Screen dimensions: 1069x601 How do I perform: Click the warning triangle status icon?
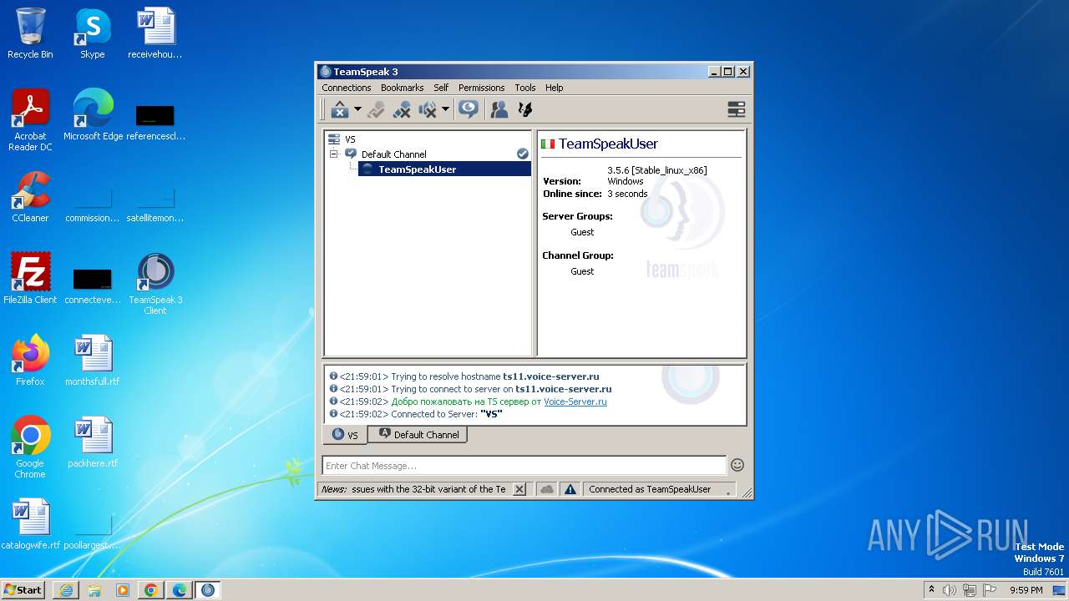click(570, 489)
